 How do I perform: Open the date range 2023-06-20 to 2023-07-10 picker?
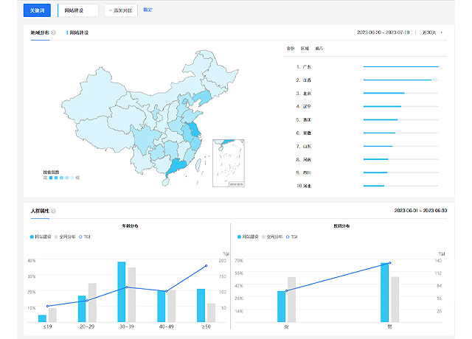coord(382,32)
